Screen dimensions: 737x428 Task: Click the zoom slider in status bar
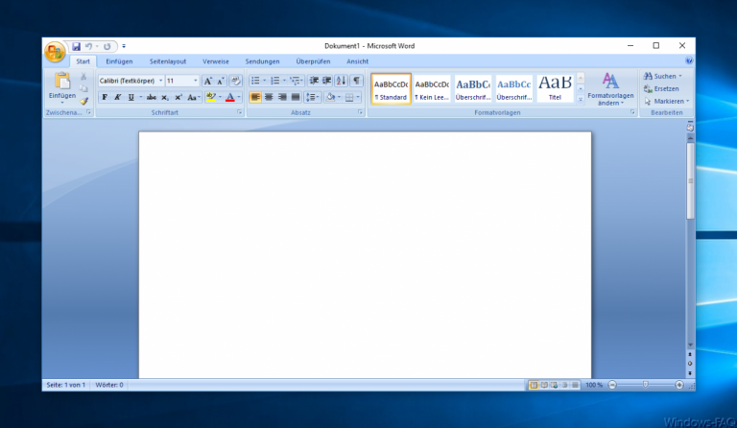click(x=645, y=385)
